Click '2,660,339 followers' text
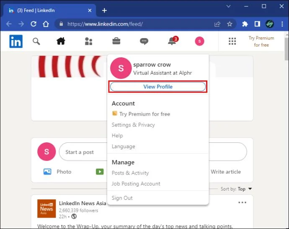Image resolution: width=289 pixels, height=229 pixels. click(78, 211)
